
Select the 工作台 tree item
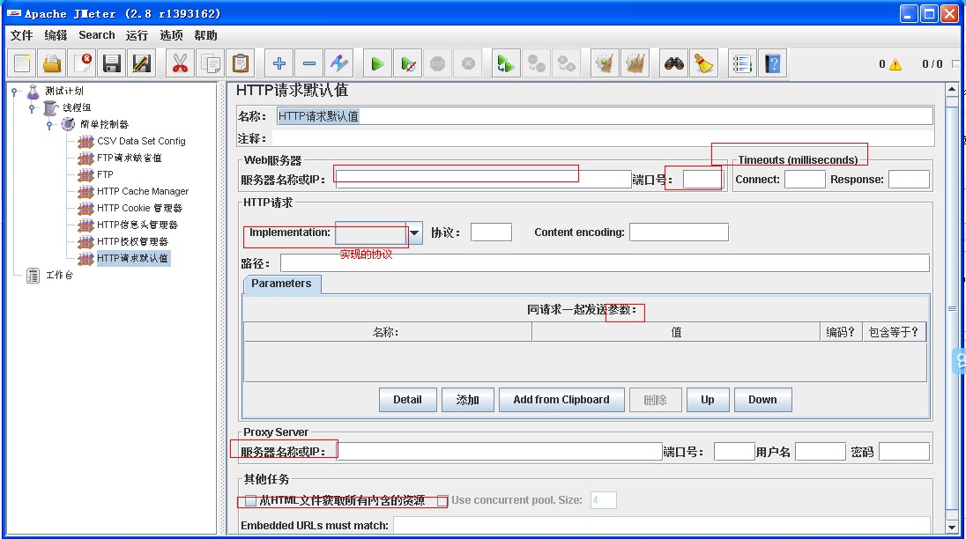pos(59,275)
